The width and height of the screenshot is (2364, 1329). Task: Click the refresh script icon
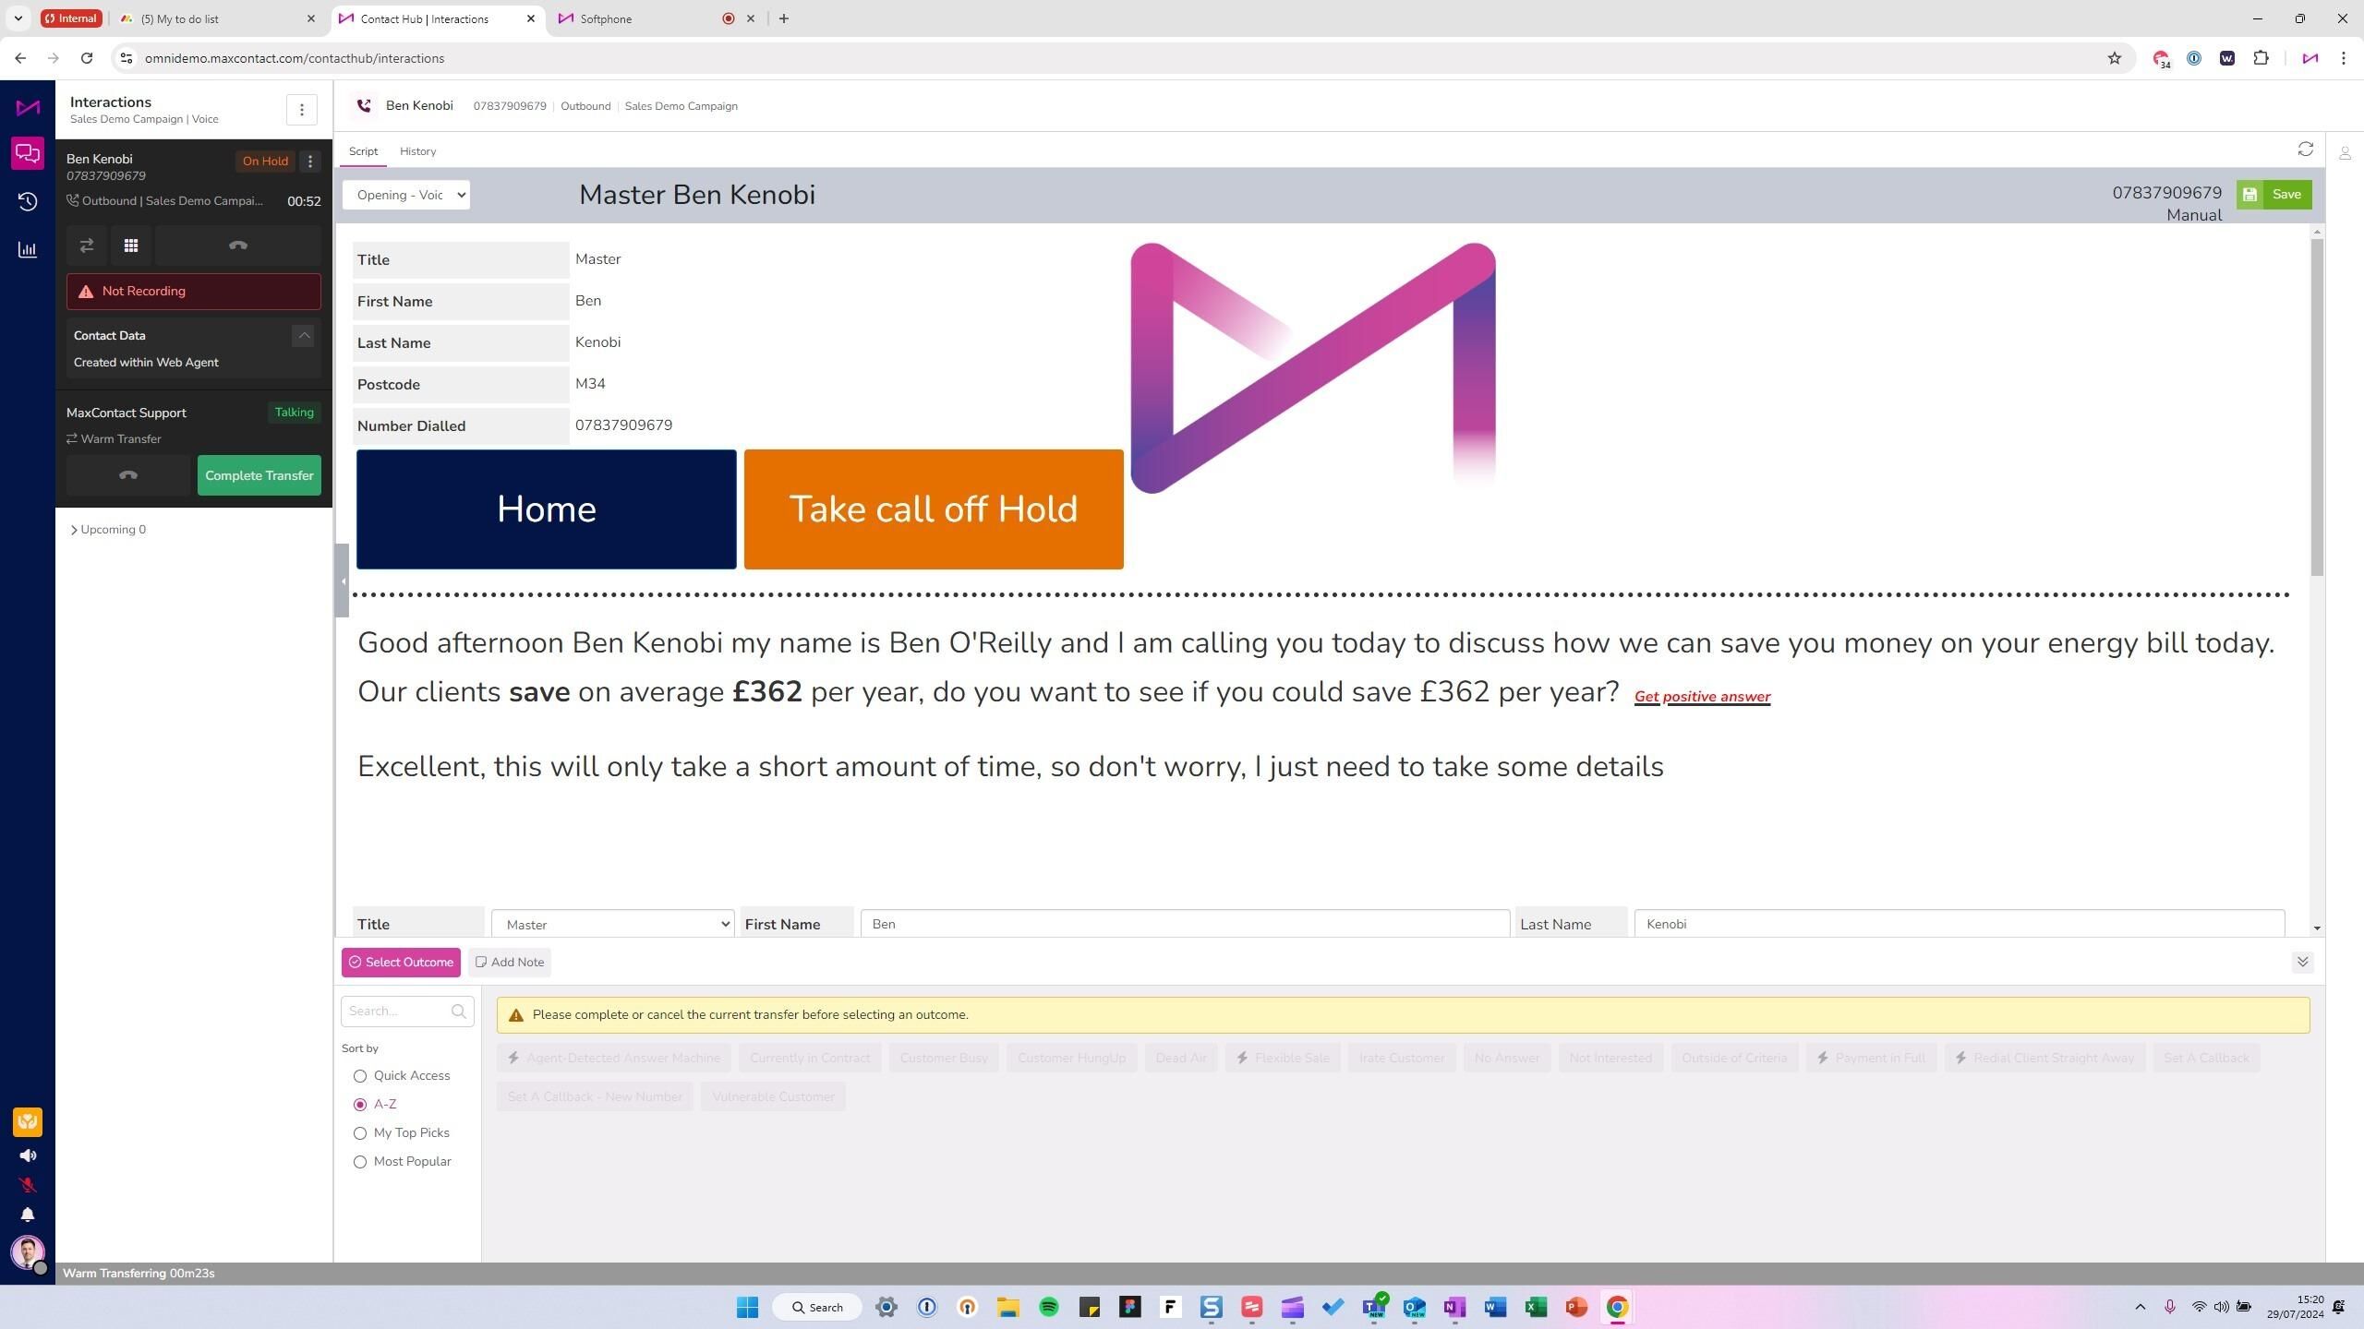pyautogui.click(x=2305, y=150)
